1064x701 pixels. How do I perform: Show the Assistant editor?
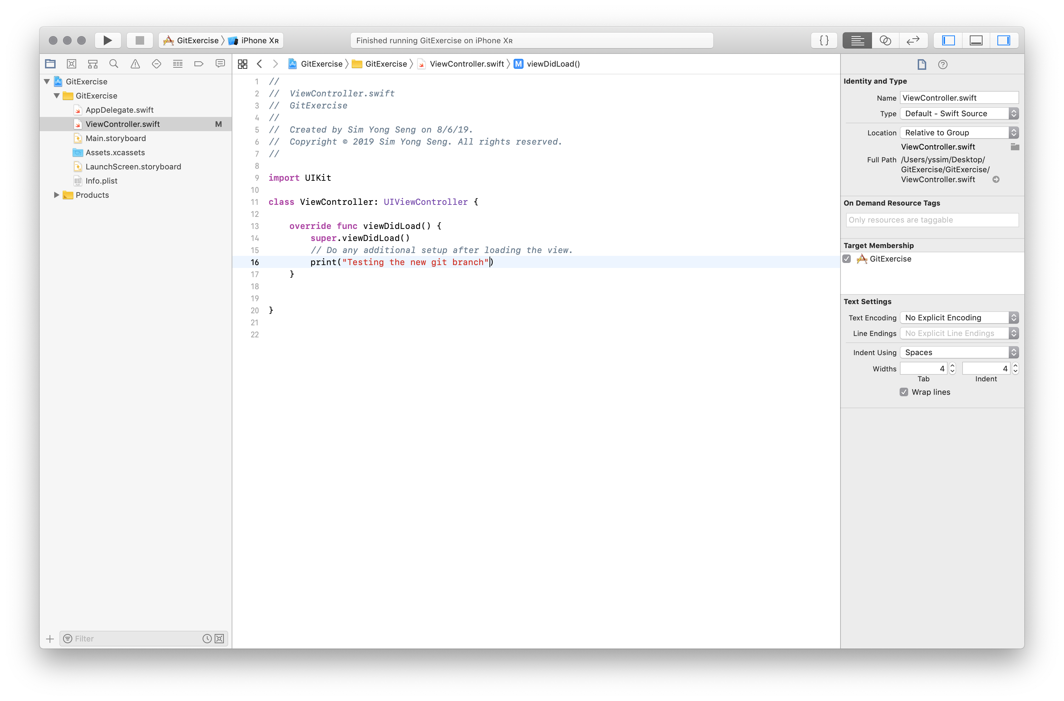(x=885, y=40)
